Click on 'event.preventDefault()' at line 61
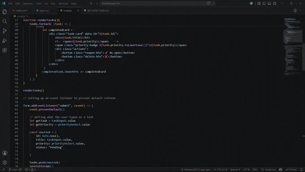Image resolution: width=305 pixels, height=172 pixels. tap(47, 110)
